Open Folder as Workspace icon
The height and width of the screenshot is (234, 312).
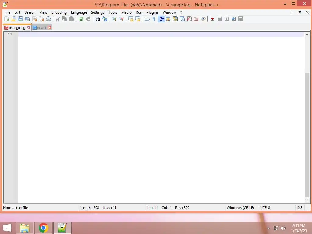coord(196,19)
